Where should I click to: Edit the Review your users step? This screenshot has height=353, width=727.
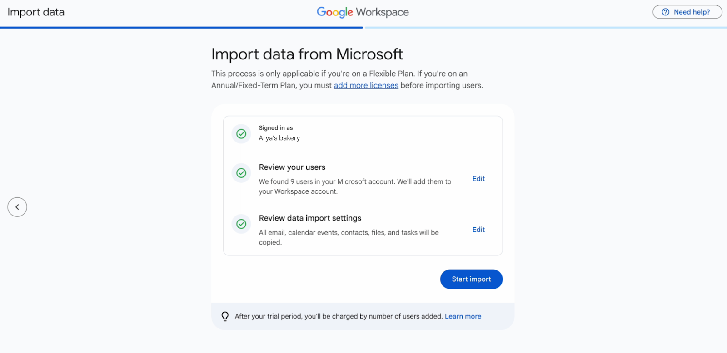(478, 179)
